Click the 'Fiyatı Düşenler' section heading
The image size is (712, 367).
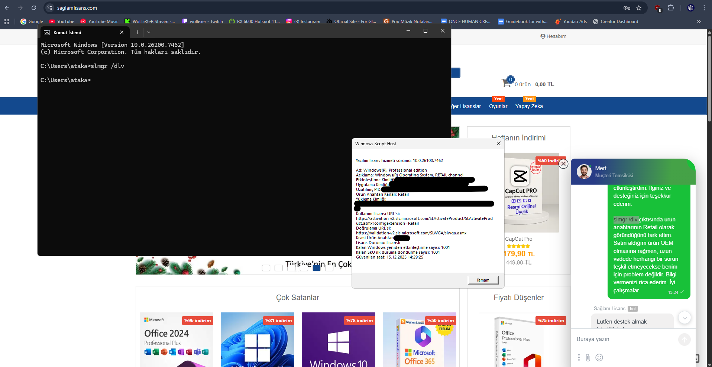click(x=518, y=298)
